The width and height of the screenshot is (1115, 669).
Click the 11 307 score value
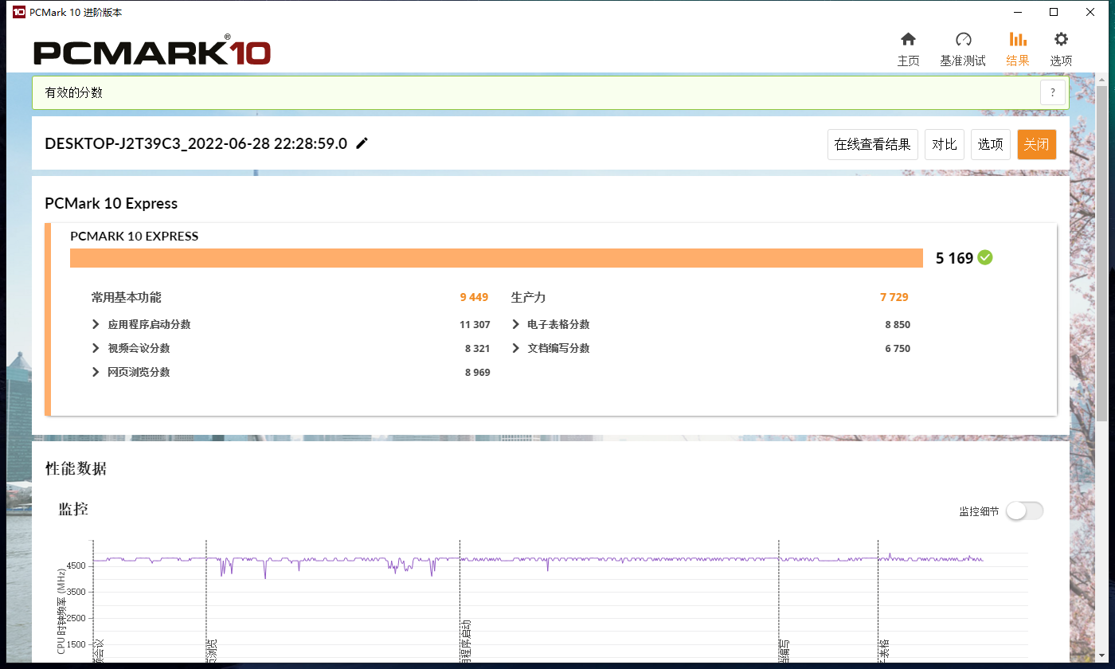(475, 325)
